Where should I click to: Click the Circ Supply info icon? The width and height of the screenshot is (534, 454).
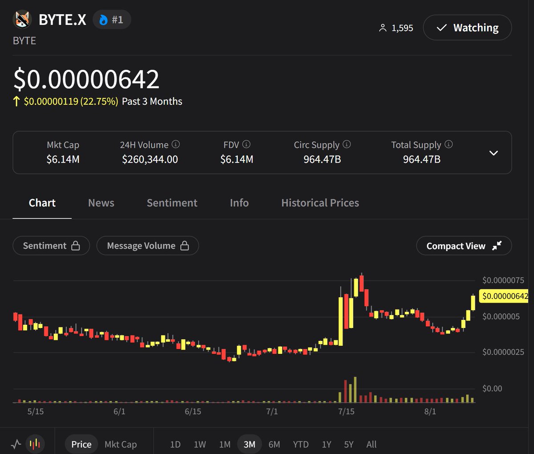(347, 144)
